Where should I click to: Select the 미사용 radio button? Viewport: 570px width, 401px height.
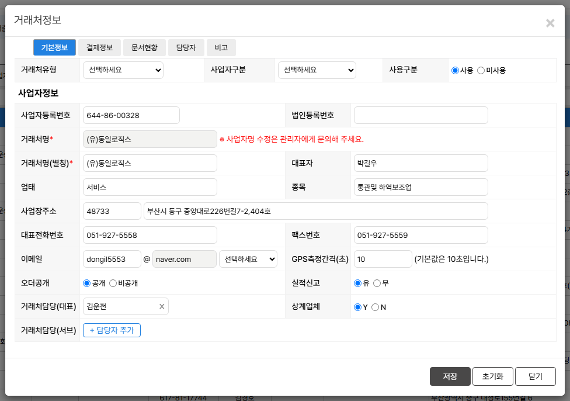click(481, 71)
